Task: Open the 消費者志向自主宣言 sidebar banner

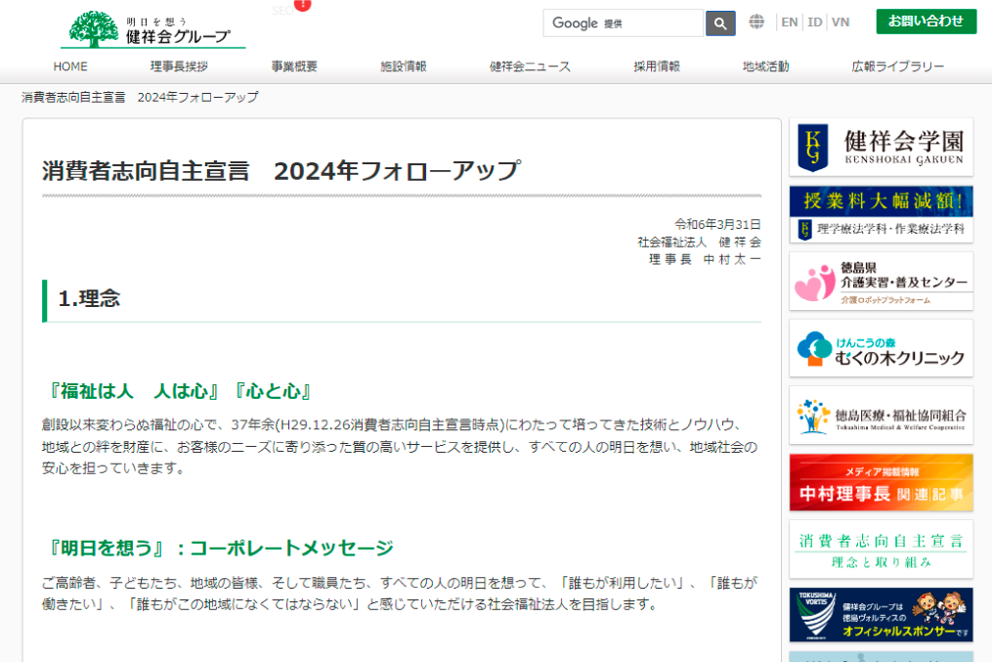Action: point(881,550)
